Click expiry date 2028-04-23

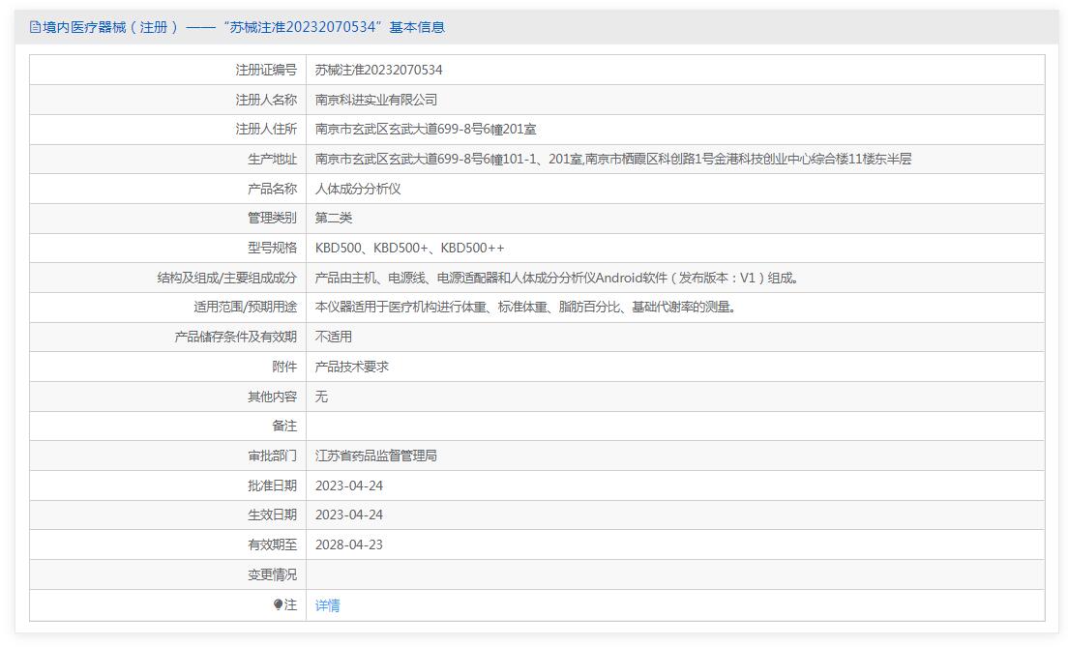pos(348,544)
